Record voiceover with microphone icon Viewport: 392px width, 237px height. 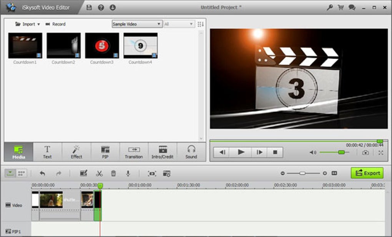[x=128, y=173]
